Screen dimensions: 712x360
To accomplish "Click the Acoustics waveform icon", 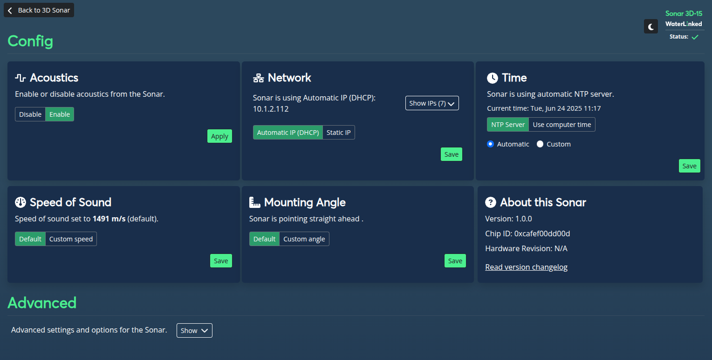I will coord(21,78).
